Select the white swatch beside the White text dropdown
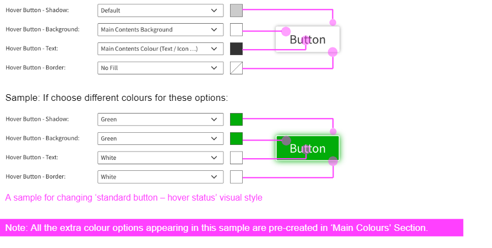 (x=236, y=158)
